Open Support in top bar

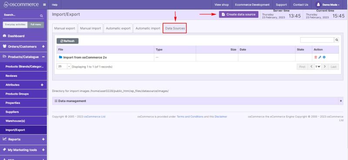pos(281,5)
